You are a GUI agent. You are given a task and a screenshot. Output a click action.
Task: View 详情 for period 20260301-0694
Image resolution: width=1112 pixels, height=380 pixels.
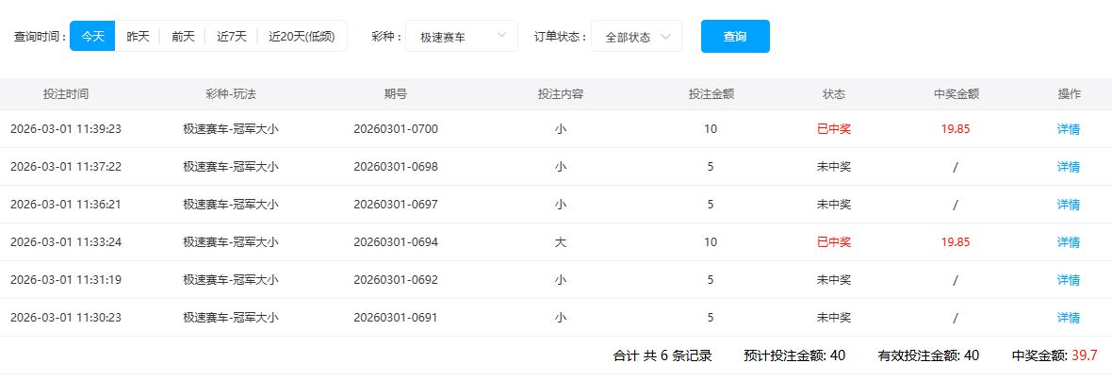(1068, 242)
